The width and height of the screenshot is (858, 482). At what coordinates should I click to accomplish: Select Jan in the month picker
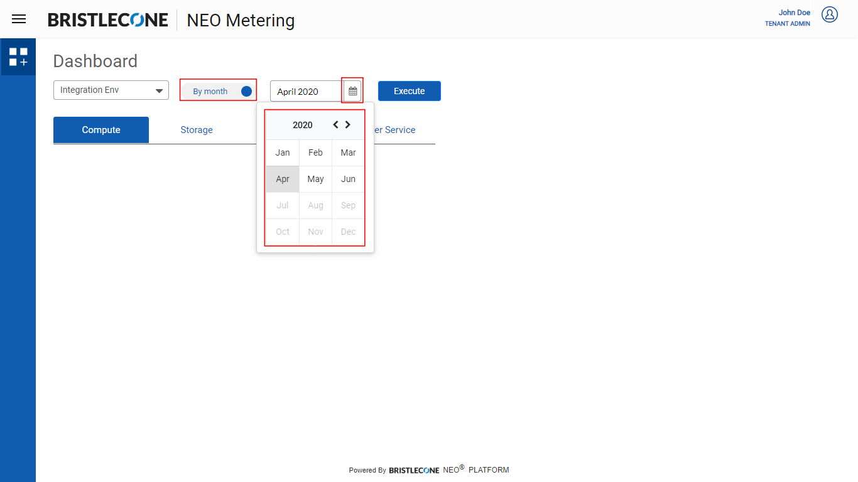(x=283, y=153)
